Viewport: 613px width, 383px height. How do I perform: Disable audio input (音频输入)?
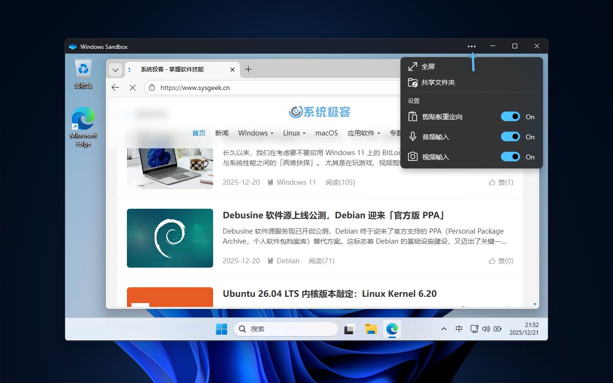pyautogui.click(x=511, y=136)
